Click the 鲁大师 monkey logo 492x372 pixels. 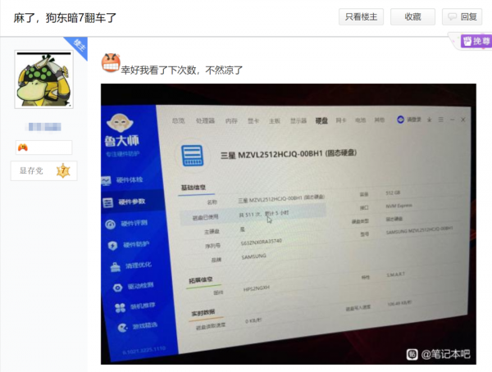click(x=120, y=123)
